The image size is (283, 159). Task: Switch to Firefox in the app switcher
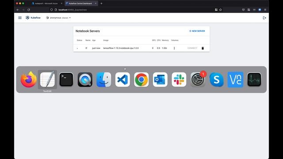28,79
